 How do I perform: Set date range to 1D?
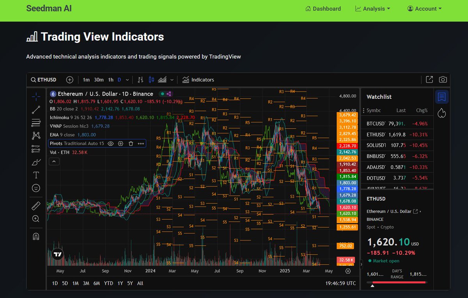pyautogui.click(x=55, y=284)
